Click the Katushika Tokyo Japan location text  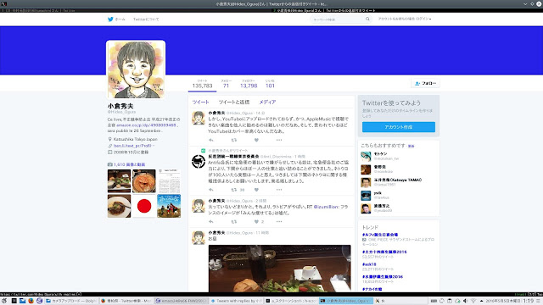pos(136,139)
